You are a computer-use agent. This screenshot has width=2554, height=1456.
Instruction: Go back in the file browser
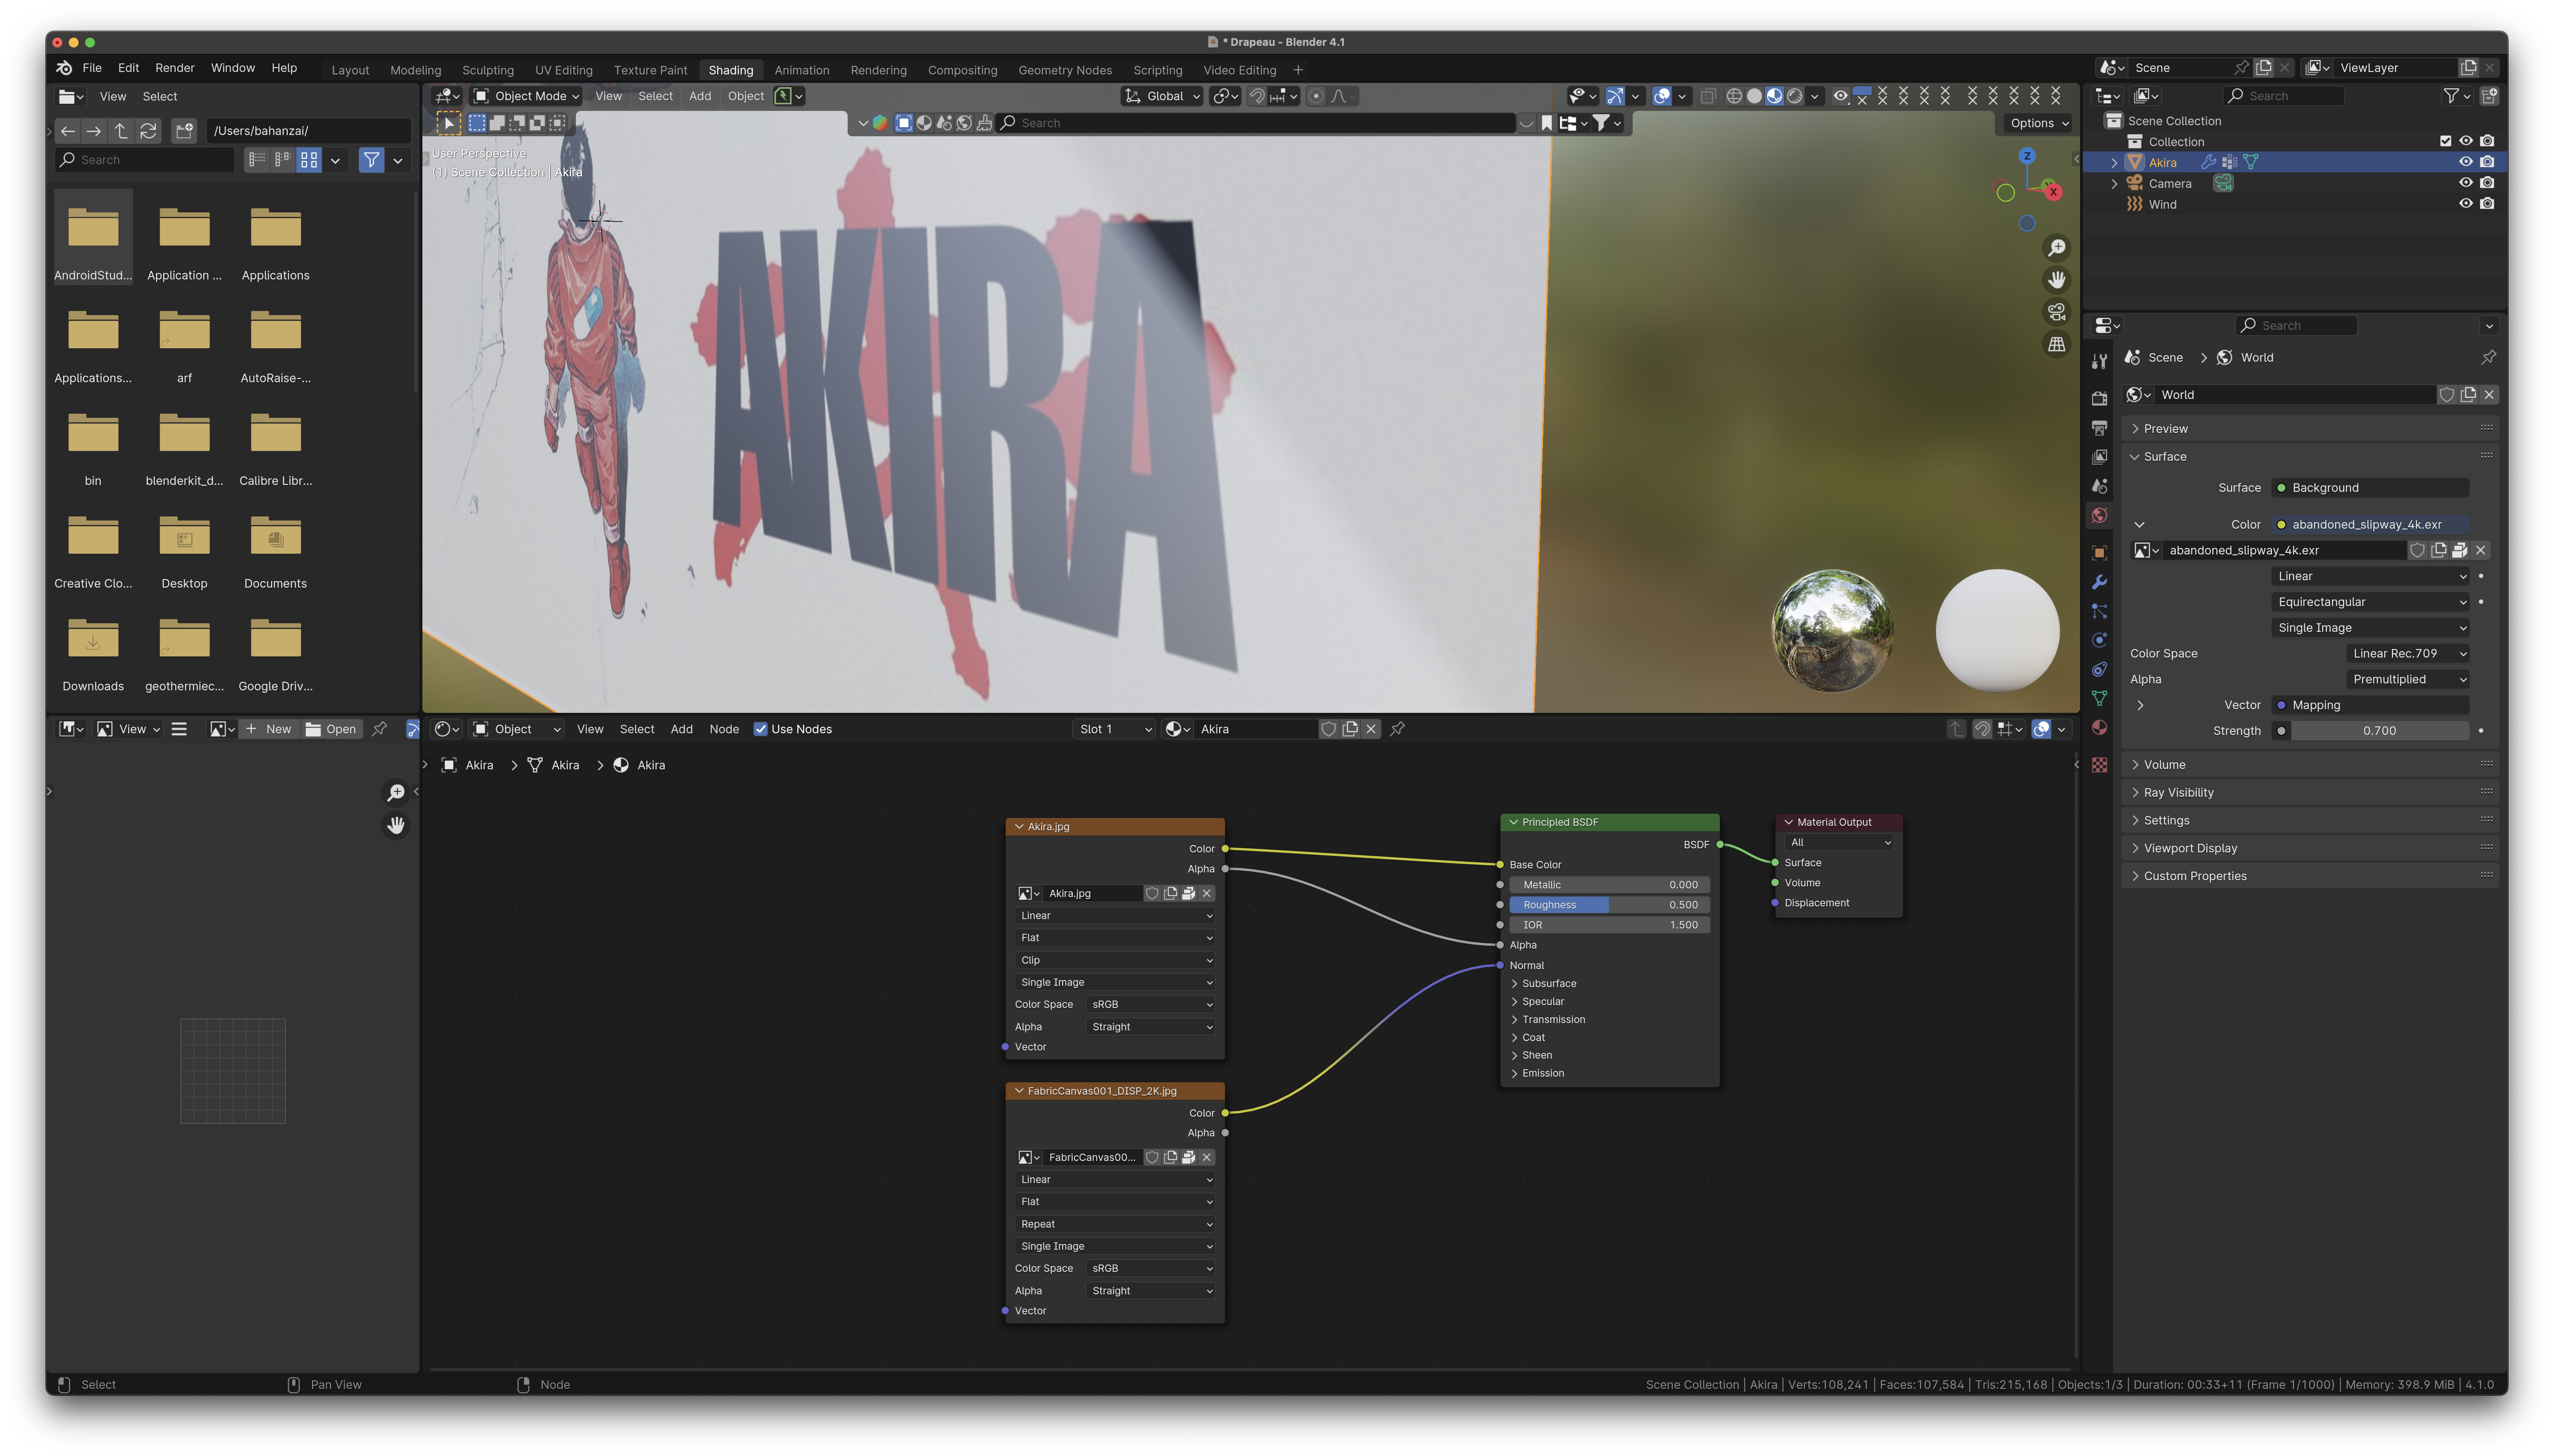67,131
